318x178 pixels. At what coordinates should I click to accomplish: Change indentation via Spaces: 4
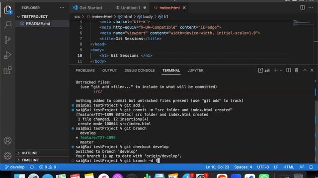243,167
